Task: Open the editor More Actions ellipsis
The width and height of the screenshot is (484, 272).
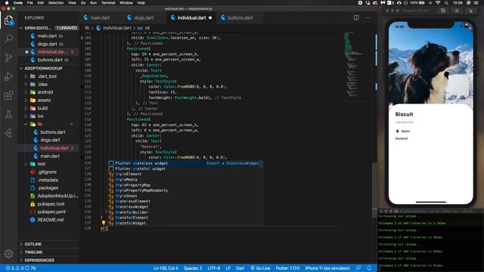Action: coord(368,17)
